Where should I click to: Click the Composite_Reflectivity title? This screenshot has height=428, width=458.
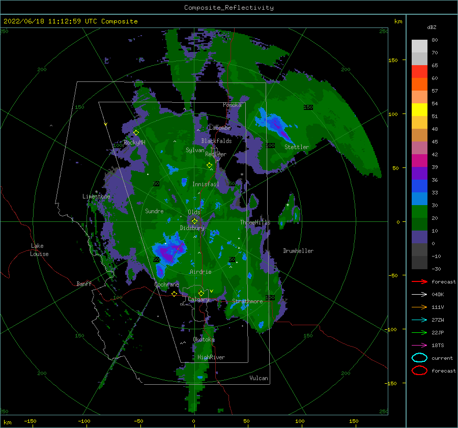[229, 8]
